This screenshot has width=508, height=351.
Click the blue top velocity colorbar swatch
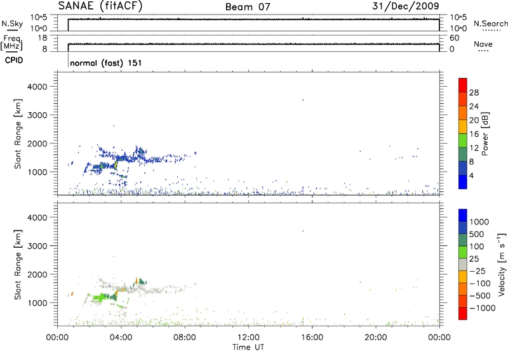463,215
